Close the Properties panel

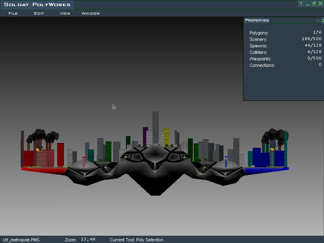(x=322, y=20)
